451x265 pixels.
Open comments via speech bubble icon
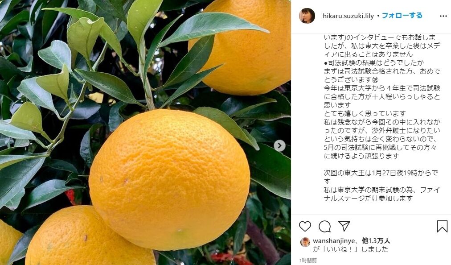(325, 226)
